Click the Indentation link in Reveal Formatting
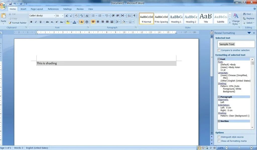The image size is (257, 150). 224,105
